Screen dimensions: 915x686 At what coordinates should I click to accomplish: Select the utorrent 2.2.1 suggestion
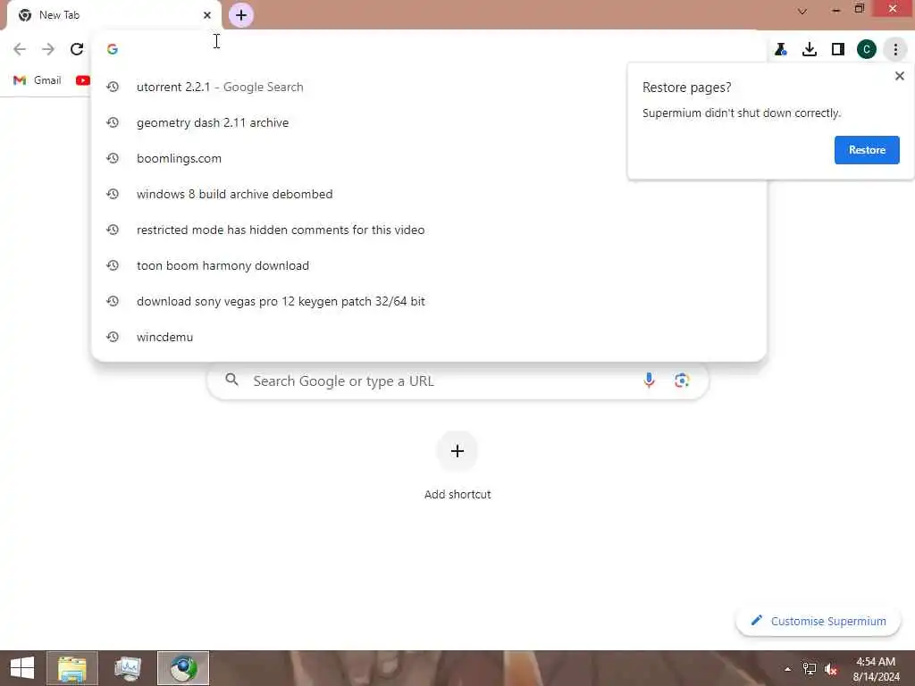pyautogui.click(x=429, y=87)
